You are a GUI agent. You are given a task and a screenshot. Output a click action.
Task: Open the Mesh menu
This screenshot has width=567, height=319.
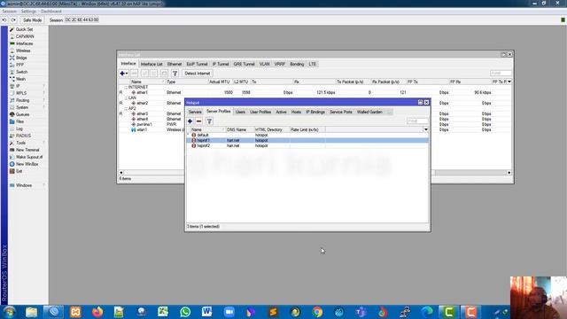20,79
